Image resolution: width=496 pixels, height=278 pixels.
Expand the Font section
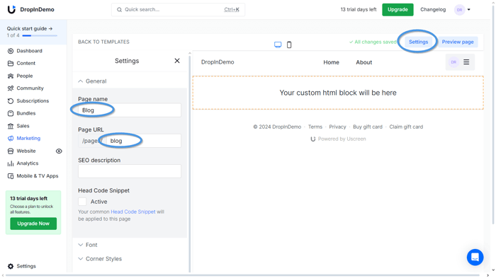[x=88, y=245]
